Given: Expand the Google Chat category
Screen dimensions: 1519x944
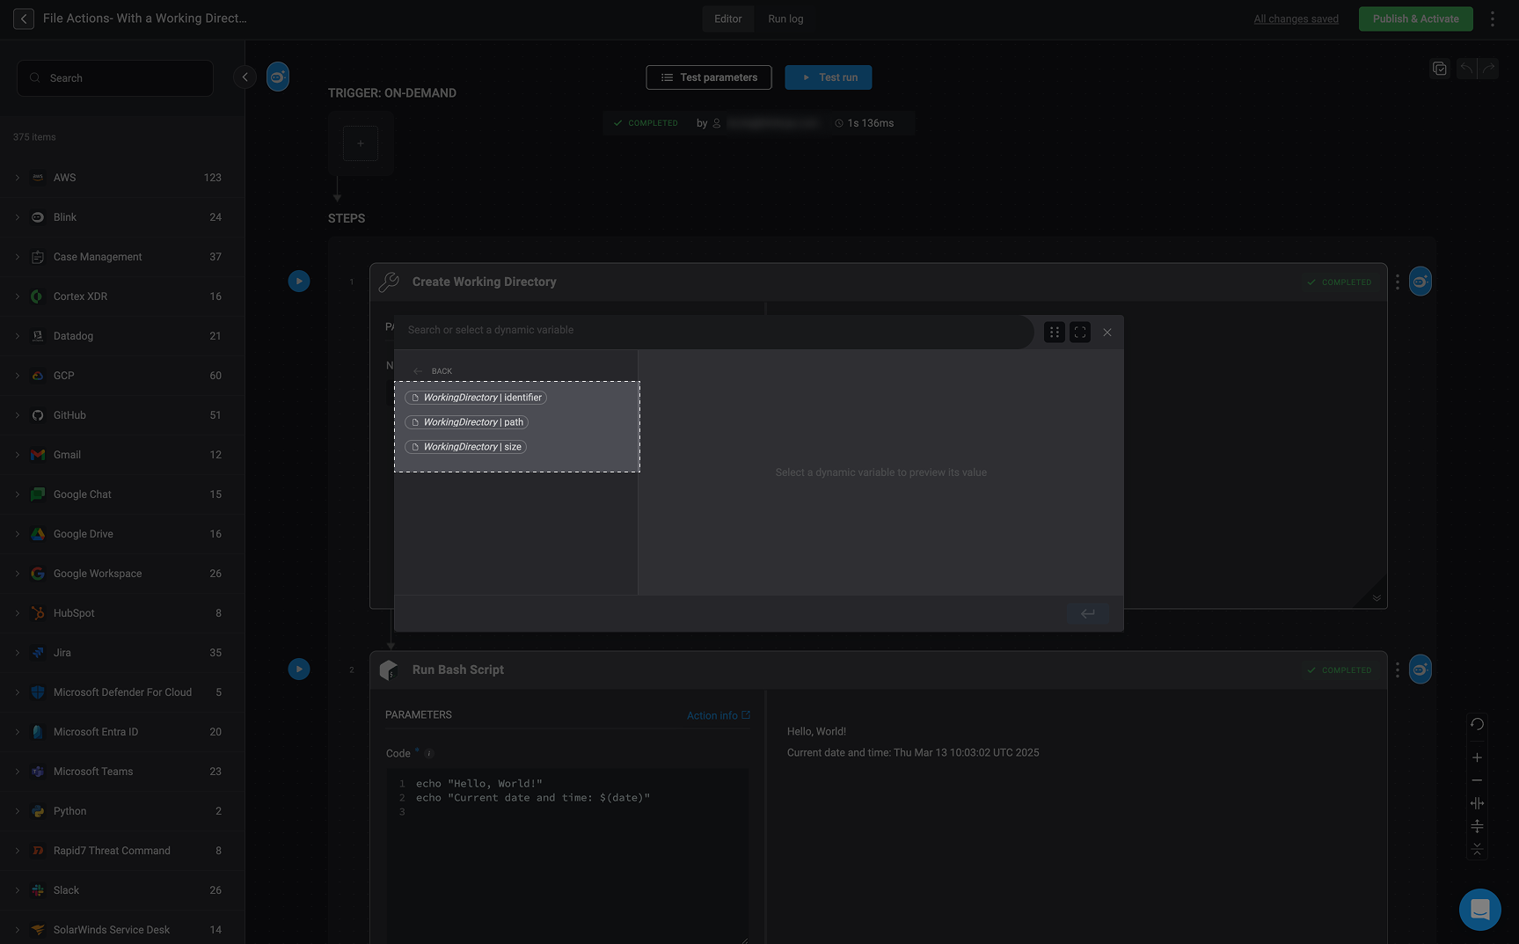Looking at the screenshot, I should (17, 494).
